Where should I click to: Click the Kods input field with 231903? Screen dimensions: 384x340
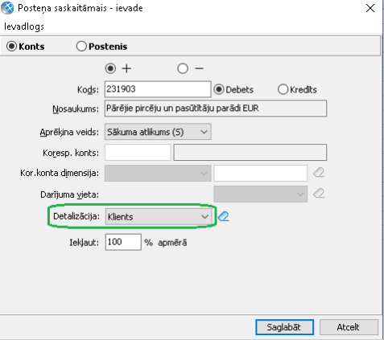(x=158, y=89)
